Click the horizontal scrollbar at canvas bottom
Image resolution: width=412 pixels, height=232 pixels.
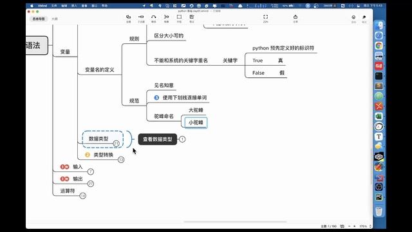point(235,222)
